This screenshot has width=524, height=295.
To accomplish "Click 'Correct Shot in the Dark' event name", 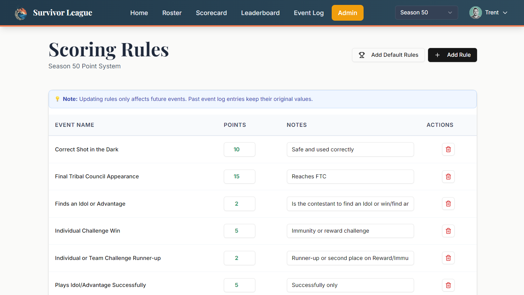I will [87, 150].
